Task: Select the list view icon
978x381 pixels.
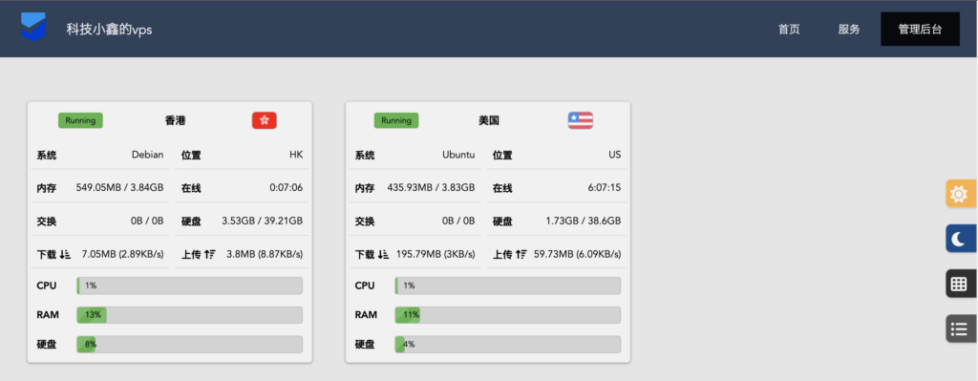Action: [x=961, y=328]
